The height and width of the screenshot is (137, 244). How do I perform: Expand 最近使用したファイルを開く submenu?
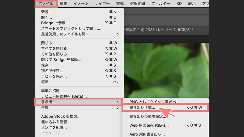click(x=79, y=34)
